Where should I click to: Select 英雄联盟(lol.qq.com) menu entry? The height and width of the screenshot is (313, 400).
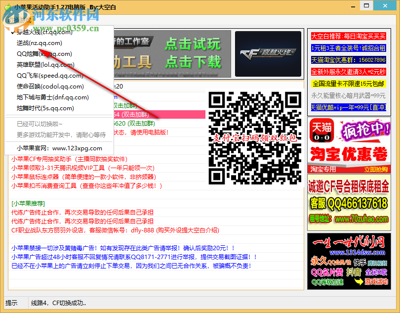[x=45, y=65]
